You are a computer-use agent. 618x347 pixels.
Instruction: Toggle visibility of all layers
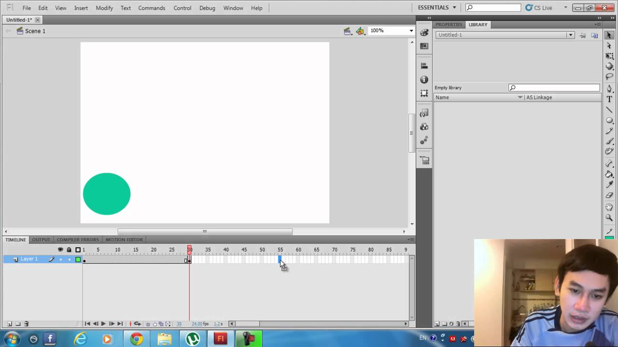click(60, 250)
